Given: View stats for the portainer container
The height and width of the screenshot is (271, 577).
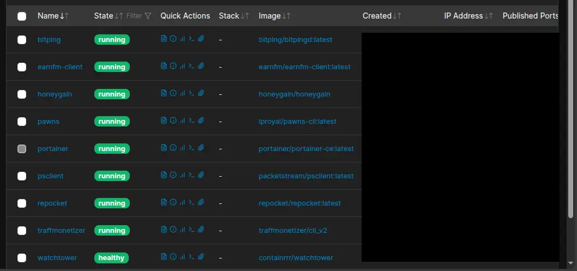Looking at the screenshot, I should 182,147.
